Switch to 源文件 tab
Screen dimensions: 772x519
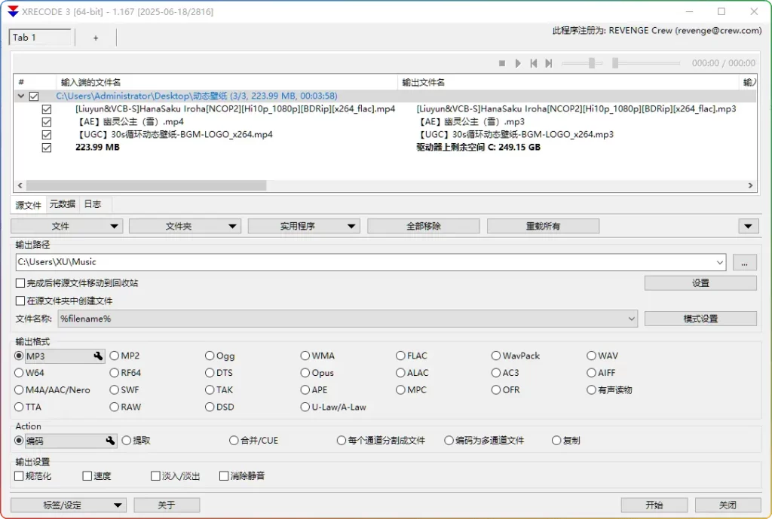pos(28,205)
